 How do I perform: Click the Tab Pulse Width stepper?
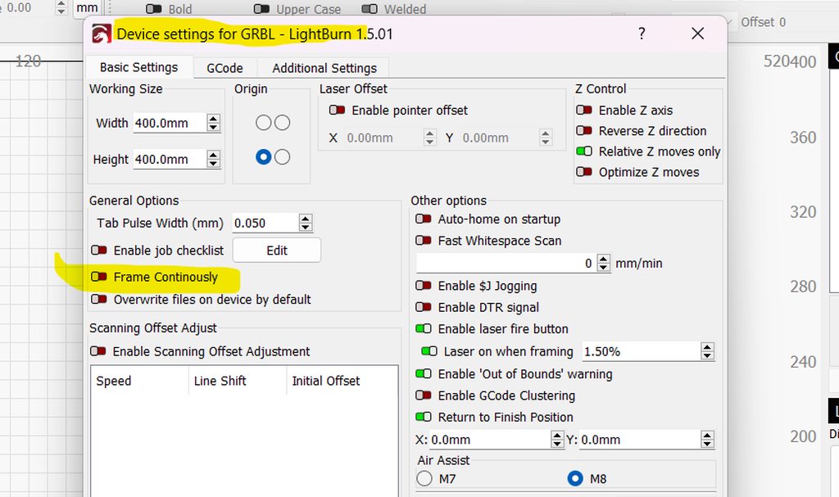306,223
